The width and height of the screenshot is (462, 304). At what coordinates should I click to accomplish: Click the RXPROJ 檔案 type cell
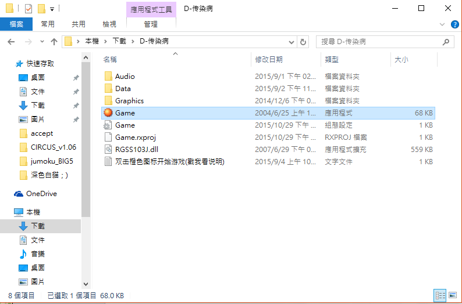coord(346,137)
